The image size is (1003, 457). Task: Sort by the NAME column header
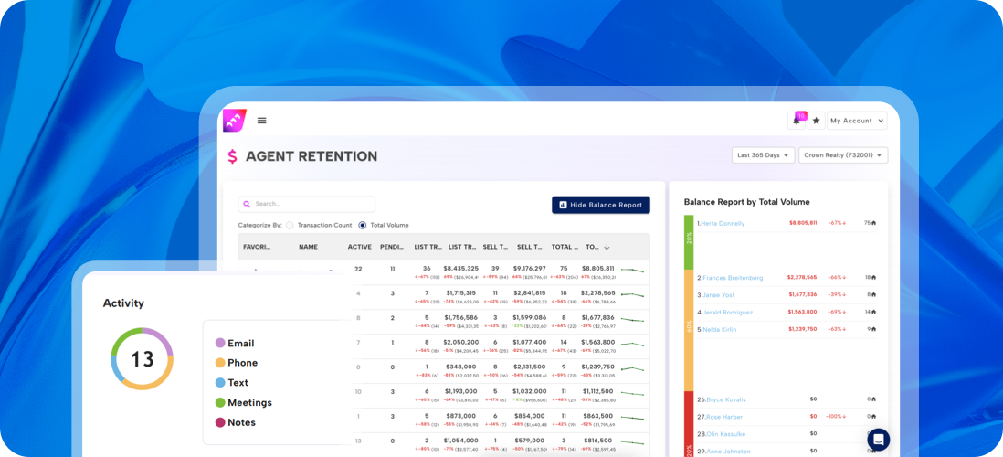(x=308, y=247)
